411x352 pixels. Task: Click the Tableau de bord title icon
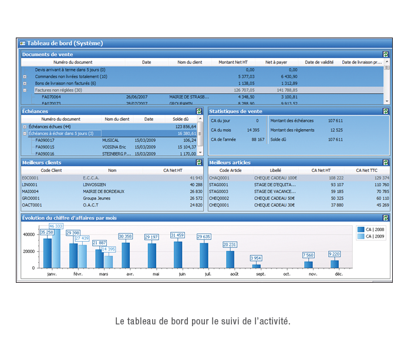pyautogui.click(x=22, y=43)
